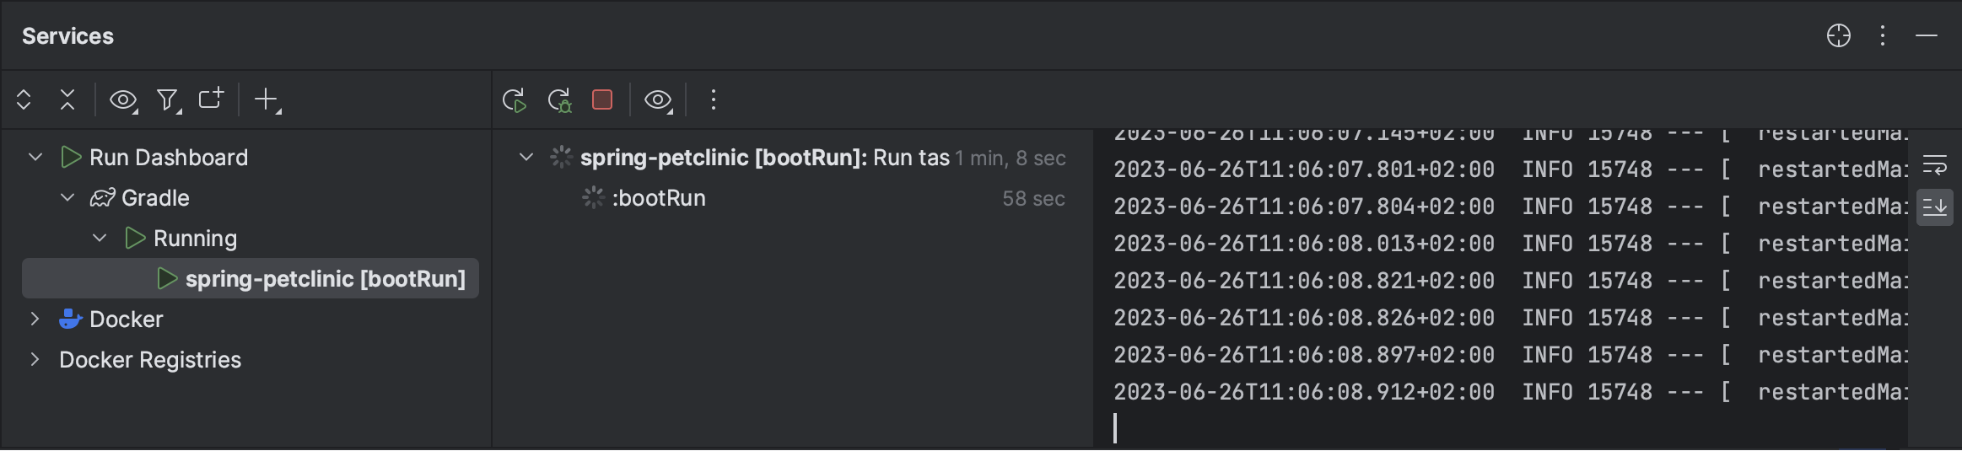Viewport: 1962px width, 451px height.
Task: Open the Services panel three-dot options menu
Action: point(1883,35)
